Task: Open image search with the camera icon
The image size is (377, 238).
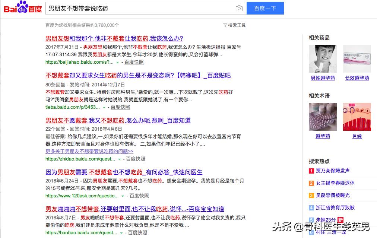Action: (239, 8)
